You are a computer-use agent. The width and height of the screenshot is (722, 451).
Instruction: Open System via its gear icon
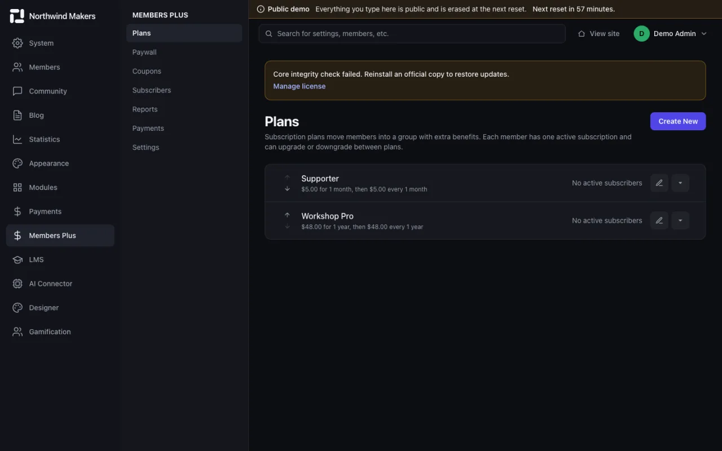coord(17,43)
